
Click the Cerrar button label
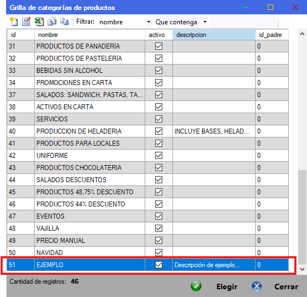tap(286, 287)
